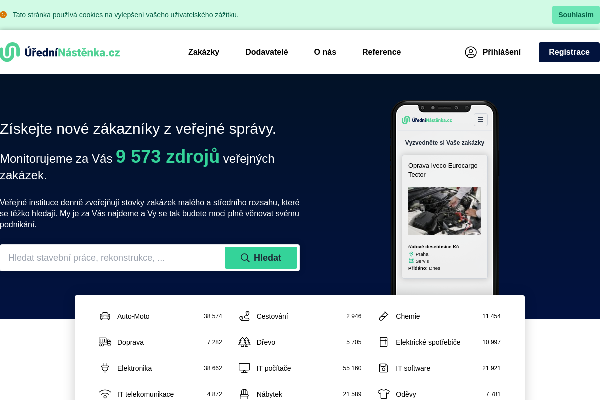Screen dimensions: 600x400
Task: Click the Cestování route icon
Action: point(244,316)
